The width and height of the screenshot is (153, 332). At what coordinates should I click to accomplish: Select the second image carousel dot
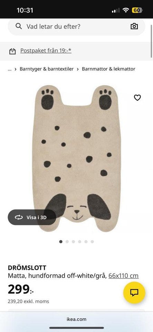click(x=67, y=242)
